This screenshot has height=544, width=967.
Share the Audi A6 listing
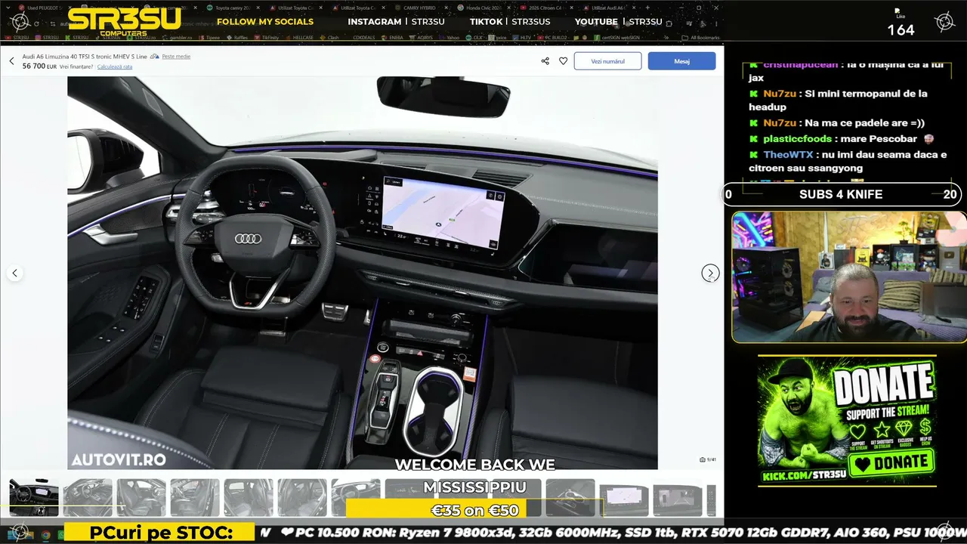click(545, 61)
